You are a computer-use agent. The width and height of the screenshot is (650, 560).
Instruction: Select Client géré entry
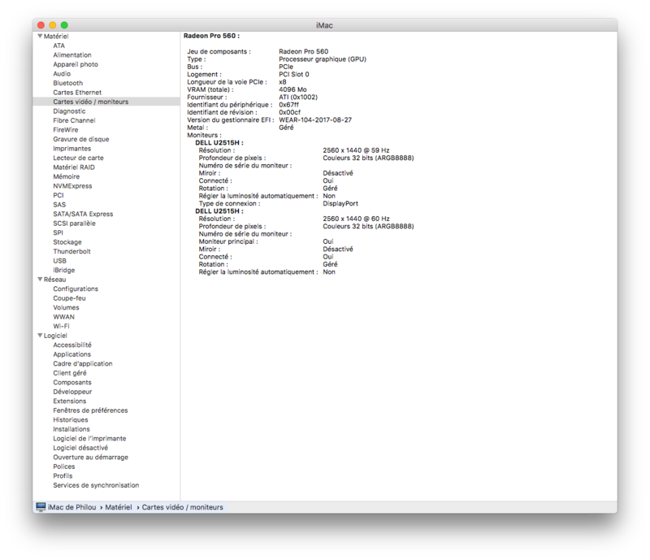click(70, 373)
